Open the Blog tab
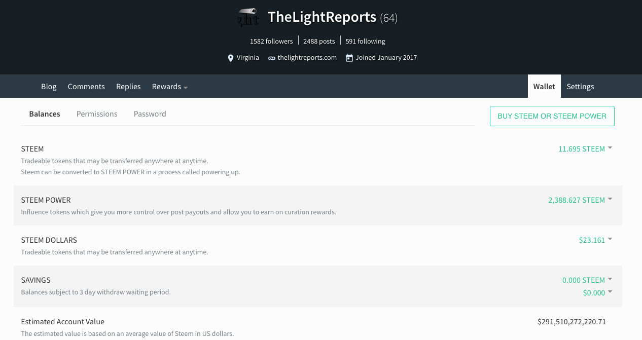 [49, 87]
